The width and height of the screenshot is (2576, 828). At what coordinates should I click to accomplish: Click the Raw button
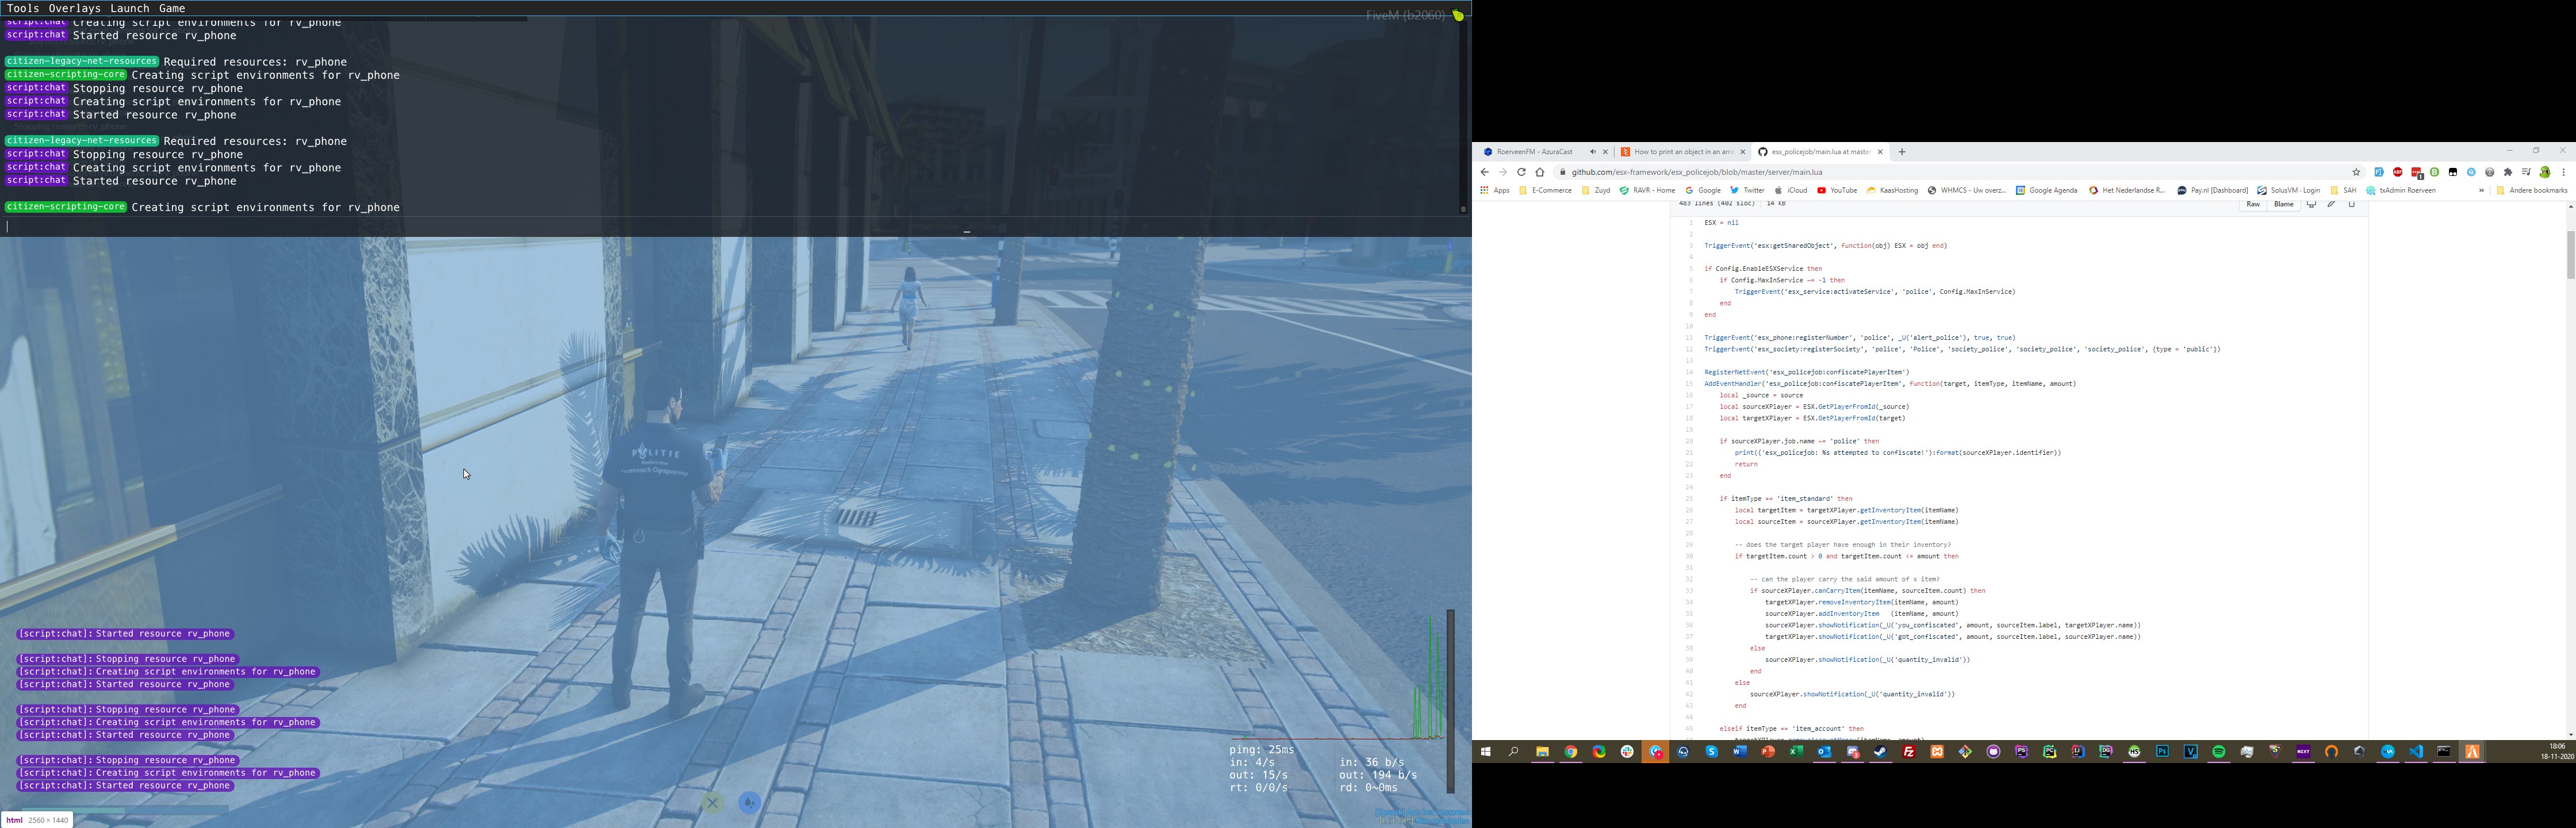coord(2253,204)
